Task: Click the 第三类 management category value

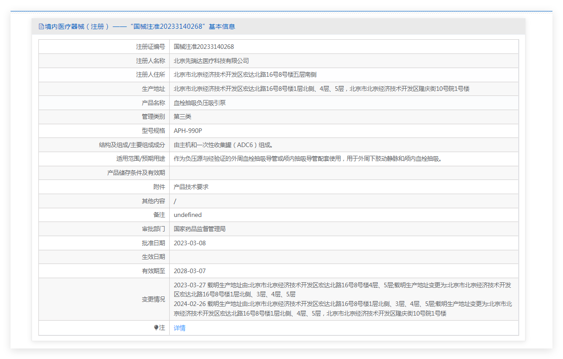Action: coord(182,117)
